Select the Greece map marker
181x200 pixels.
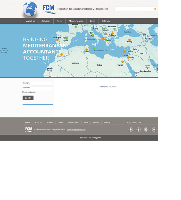(106, 40)
